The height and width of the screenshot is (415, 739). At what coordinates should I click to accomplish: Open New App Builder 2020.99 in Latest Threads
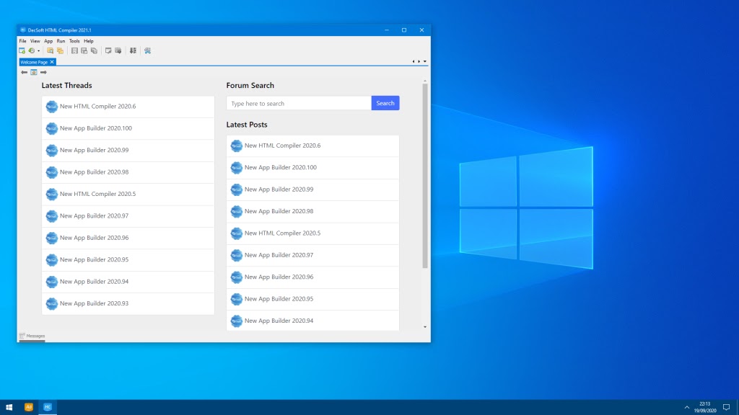pos(128,150)
